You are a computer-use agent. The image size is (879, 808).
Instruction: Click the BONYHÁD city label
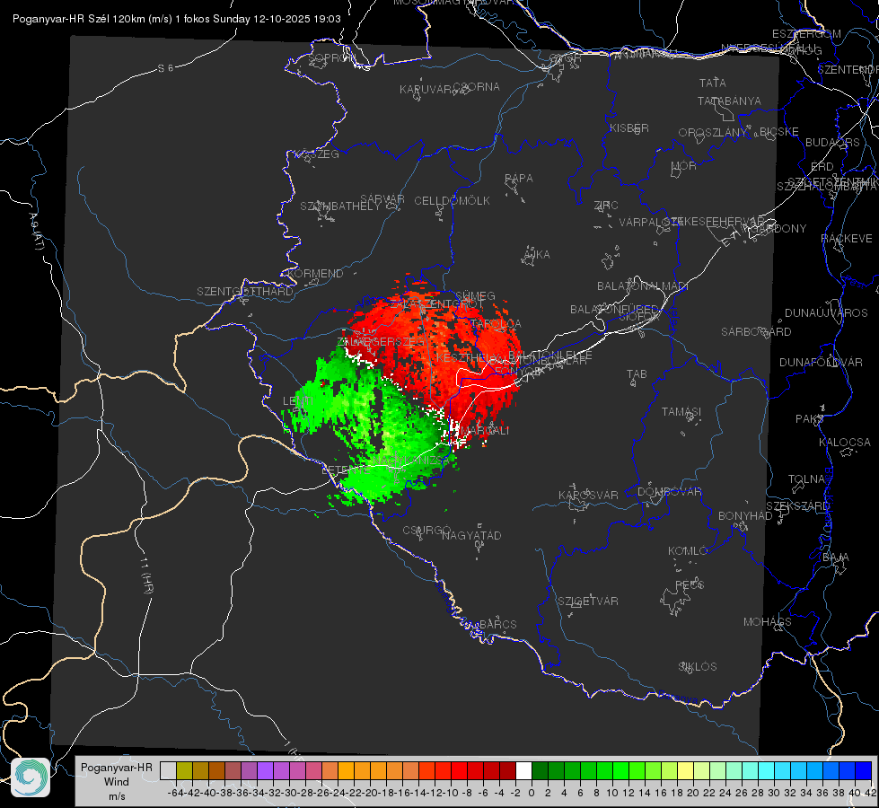(745, 516)
